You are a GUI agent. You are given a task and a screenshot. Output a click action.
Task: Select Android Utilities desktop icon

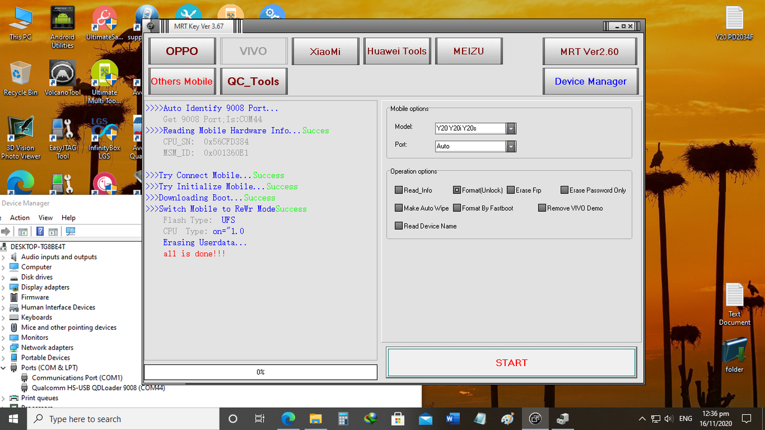62,27
